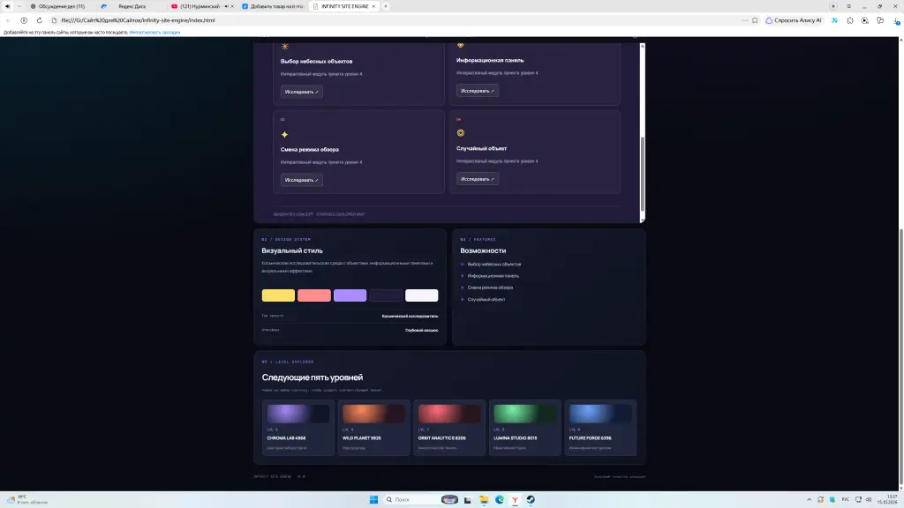904x508 pixels.
Task: Open the FUTURE FORGE level card
Action: coord(600,428)
